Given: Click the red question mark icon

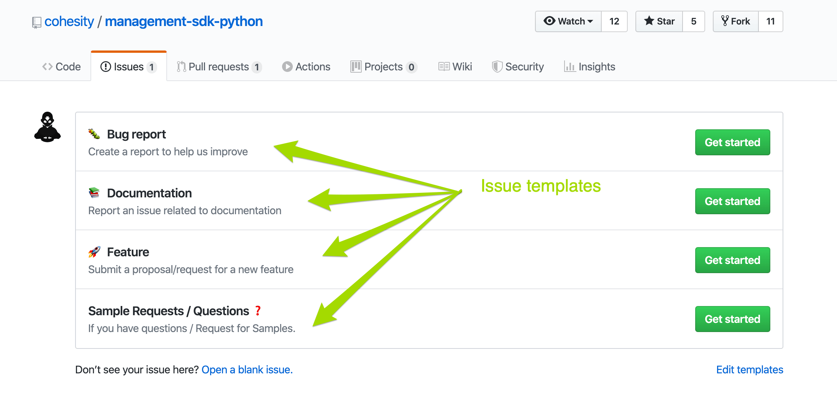Looking at the screenshot, I should pyautogui.click(x=258, y=311).
